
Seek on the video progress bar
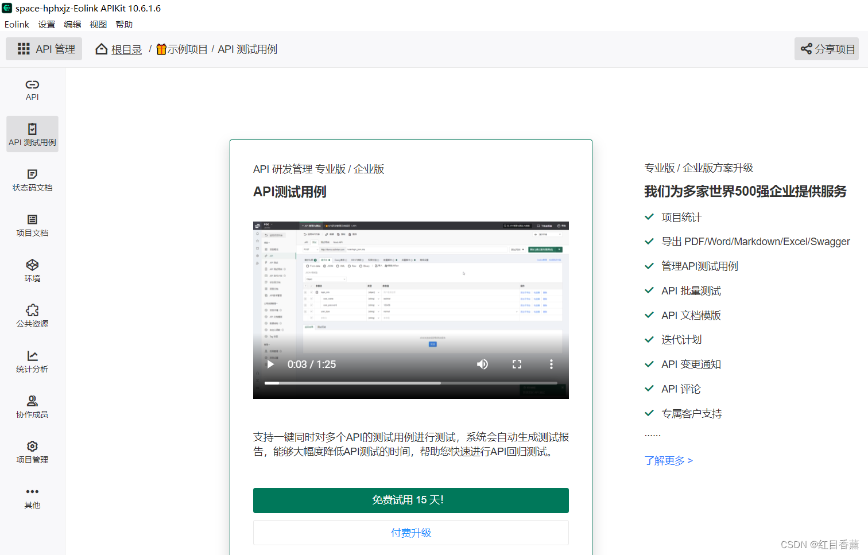(411, 383)
